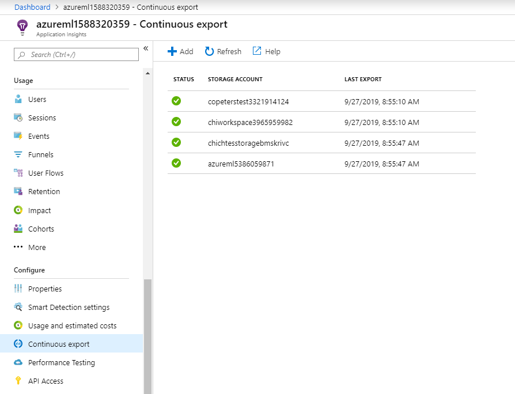Click last export time for chichtesstoragebmskrivc

(x=382, y=143)
